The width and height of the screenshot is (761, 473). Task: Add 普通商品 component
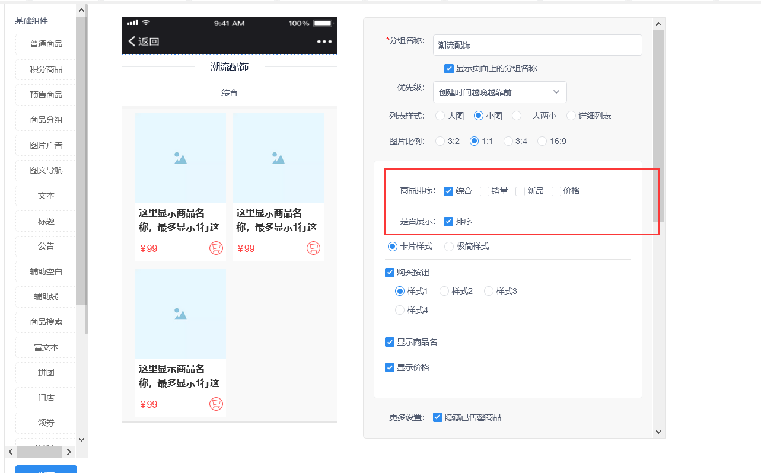(x=46, y=44)
